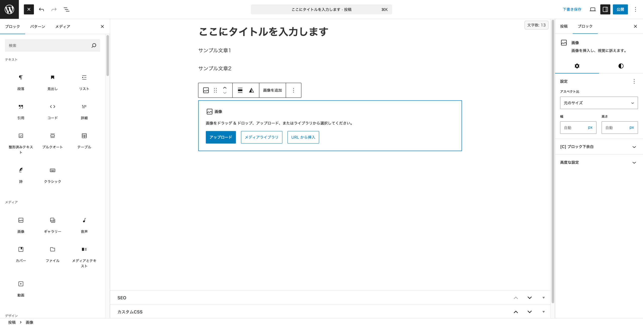The height and width of the screenshot is (326, 643).
Task: Click the duotone filter toolbar icon
Action: tap(251, 90)
